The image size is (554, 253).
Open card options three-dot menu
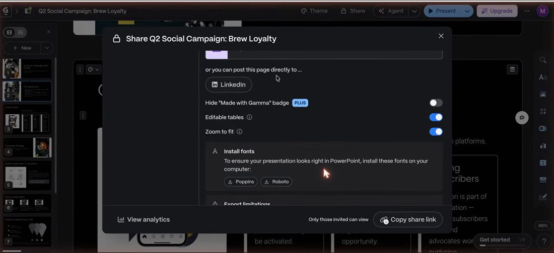pyautogui.click(x=80, y=69)
